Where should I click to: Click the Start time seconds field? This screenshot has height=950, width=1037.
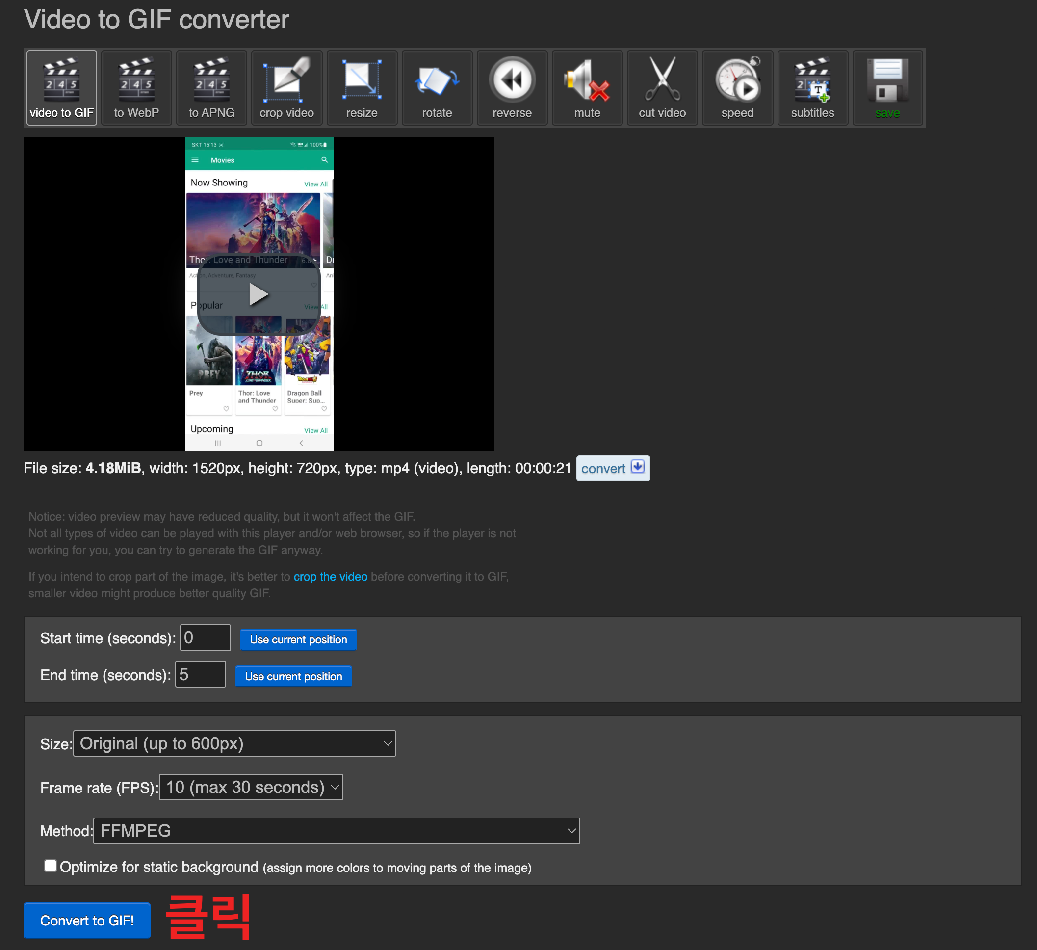tap(205, 638)
